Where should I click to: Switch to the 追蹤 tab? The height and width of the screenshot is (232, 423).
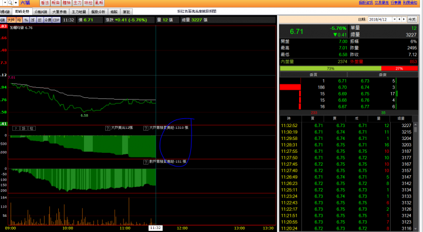(x=114, y=12)
